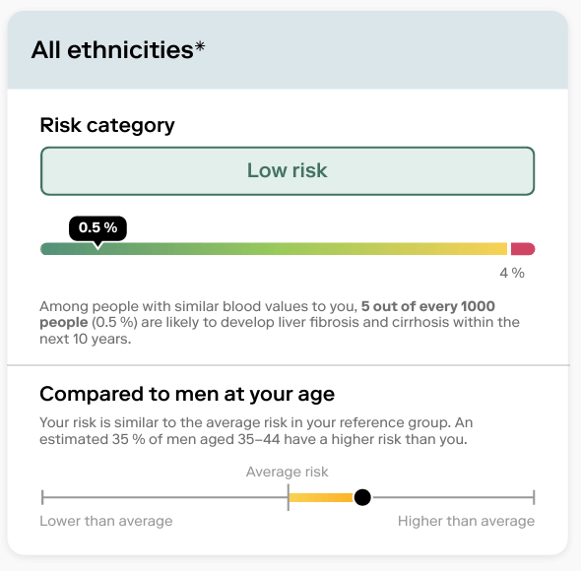Screen dimensions: 581x571
Task: Click the center tick of comparison scale
Action: (x=289, y=497)
